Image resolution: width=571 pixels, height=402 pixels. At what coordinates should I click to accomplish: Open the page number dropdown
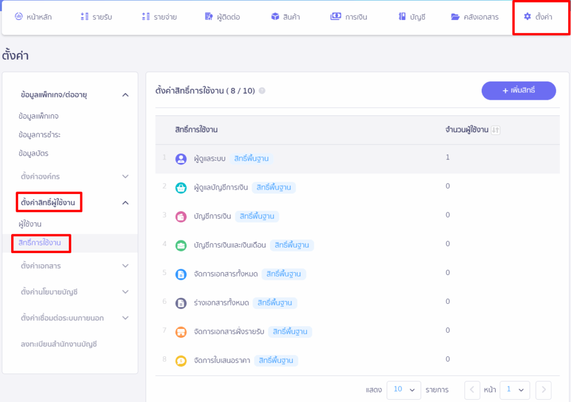click(x=514, y=390)
